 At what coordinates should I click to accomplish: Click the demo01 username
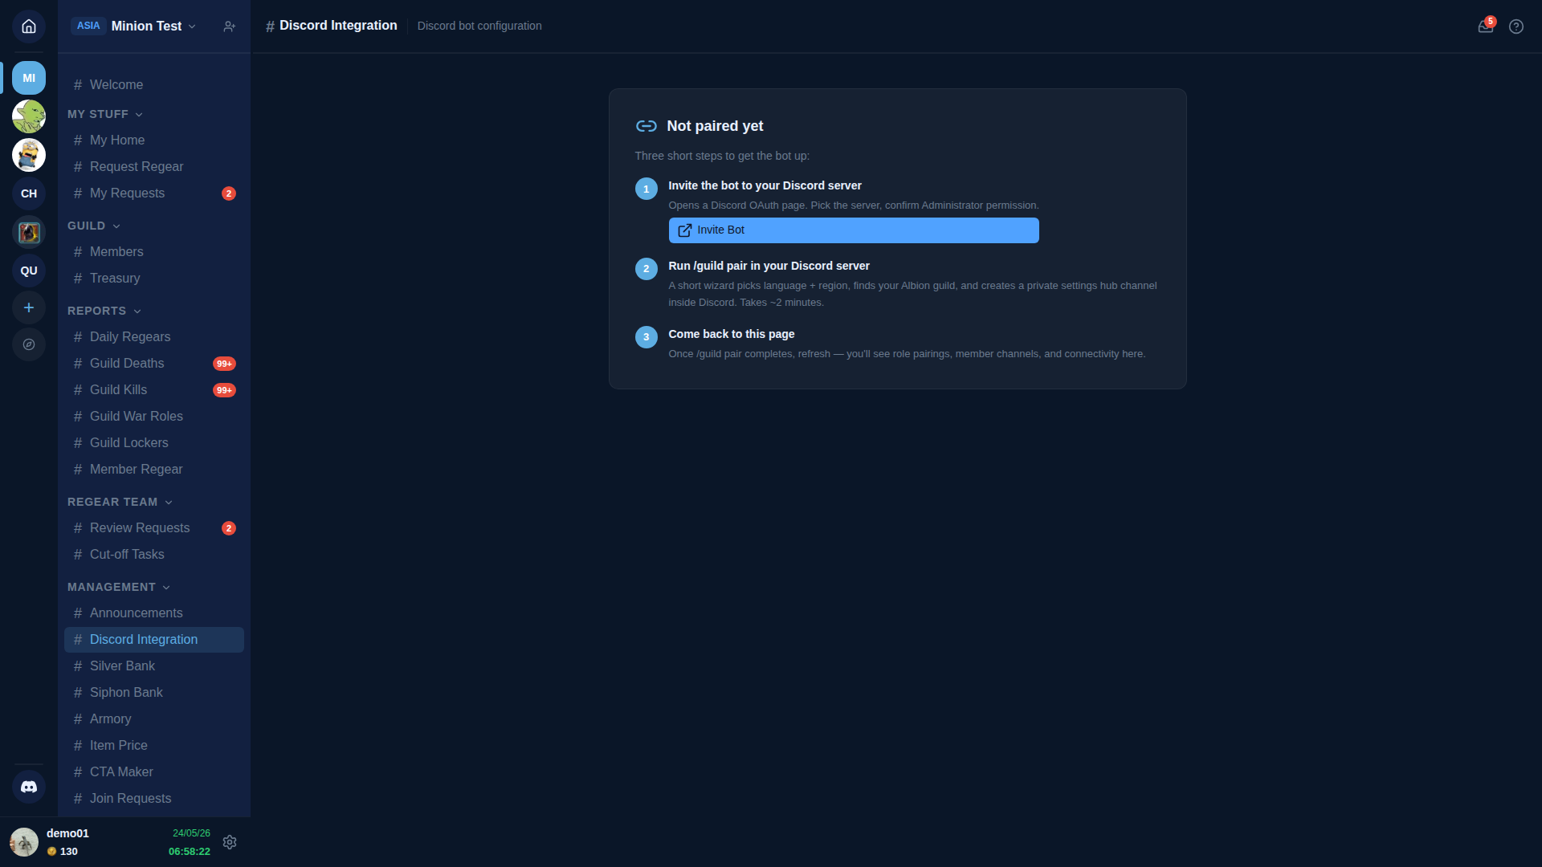point(67,833)
